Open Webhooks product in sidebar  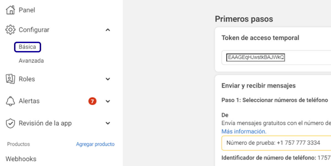[x=21, y=159]
